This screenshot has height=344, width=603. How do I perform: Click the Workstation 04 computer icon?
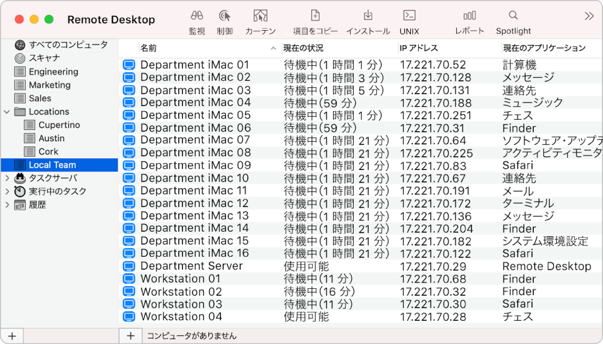129,316
